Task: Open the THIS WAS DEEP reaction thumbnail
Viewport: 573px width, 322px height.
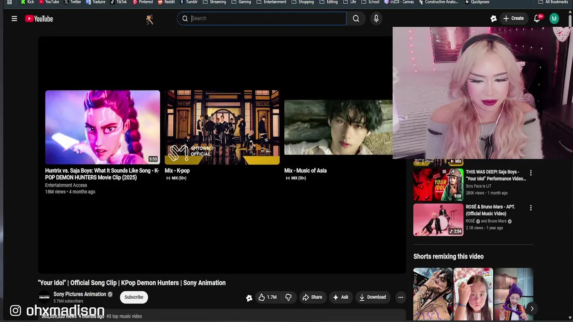Action: 438,184
